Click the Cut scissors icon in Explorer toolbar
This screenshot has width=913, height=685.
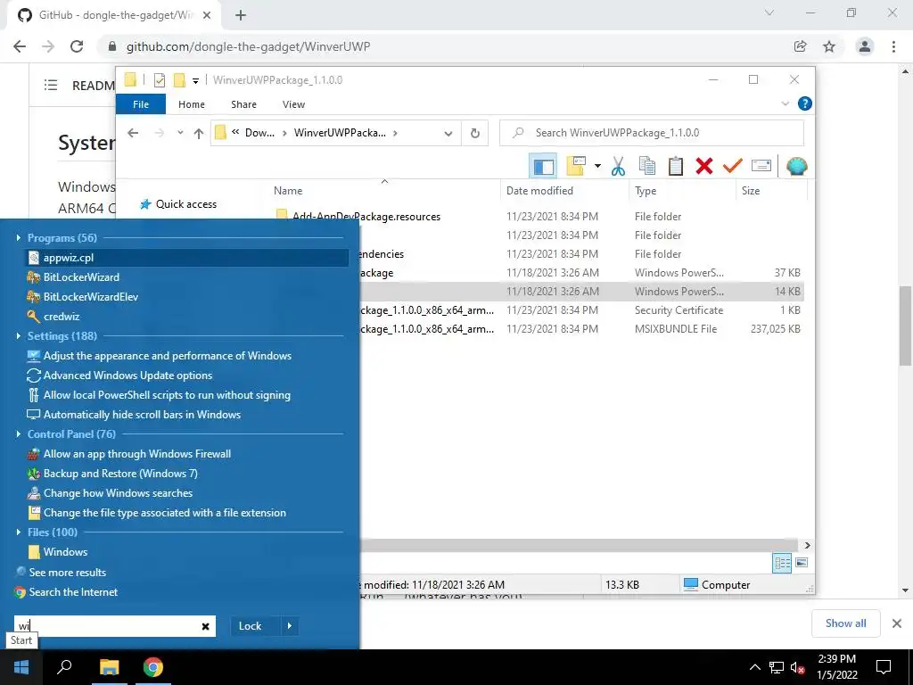click(618, 166)
